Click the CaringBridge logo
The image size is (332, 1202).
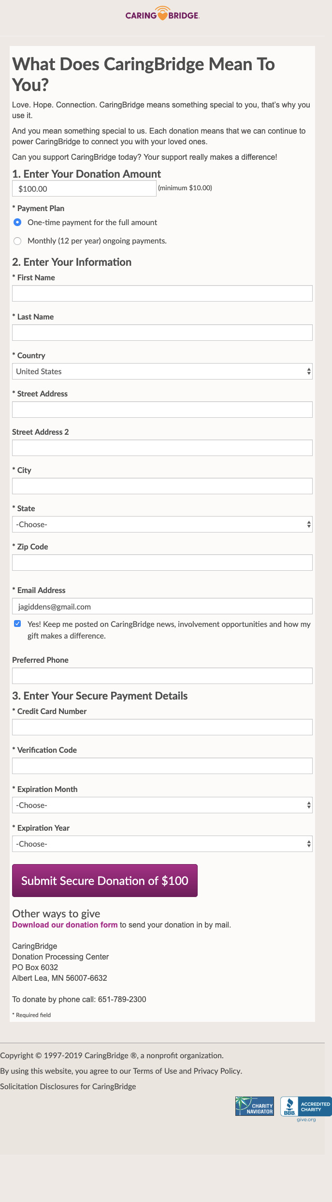(162, 14)
